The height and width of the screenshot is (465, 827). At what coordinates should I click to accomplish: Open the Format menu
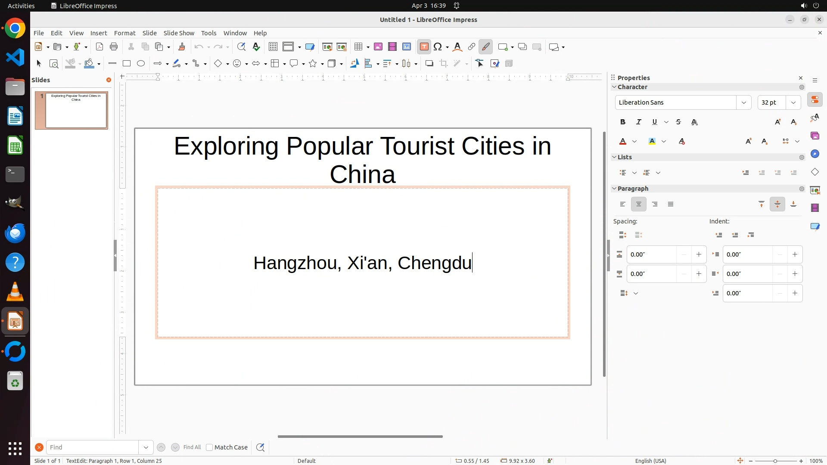pyautogui.click(x=124, y=33)
